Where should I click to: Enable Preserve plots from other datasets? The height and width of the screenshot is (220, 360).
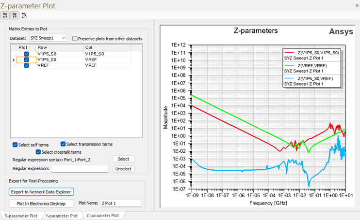[x=75, y=38]
